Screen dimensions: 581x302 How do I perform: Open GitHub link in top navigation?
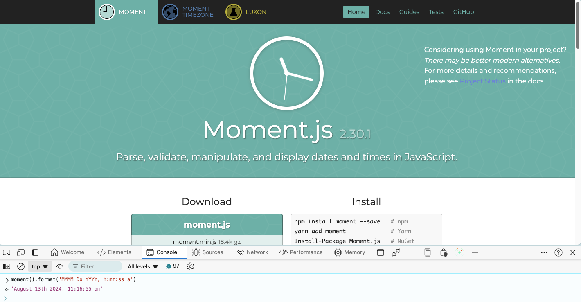point(464,12)
